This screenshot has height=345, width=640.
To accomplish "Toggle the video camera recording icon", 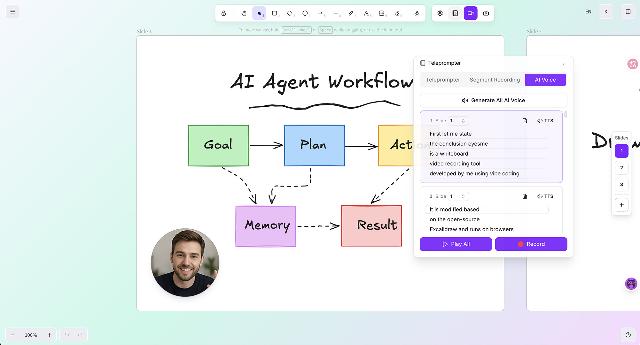I will tap(471, 13).
